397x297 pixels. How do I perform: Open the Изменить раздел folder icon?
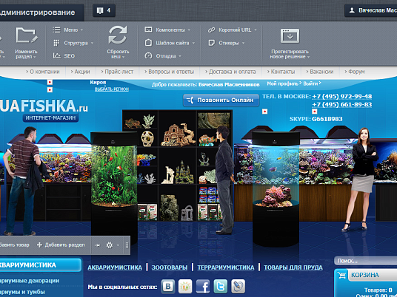(27, 35)
